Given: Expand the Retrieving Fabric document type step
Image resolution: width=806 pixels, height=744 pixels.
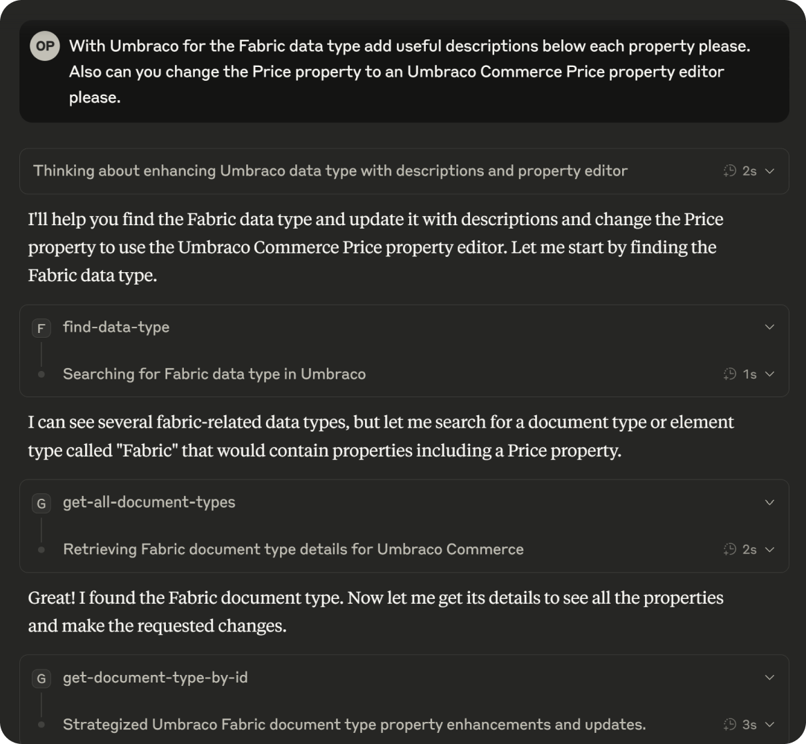Looking at the screenshot, I should click(x=770, y=549).
